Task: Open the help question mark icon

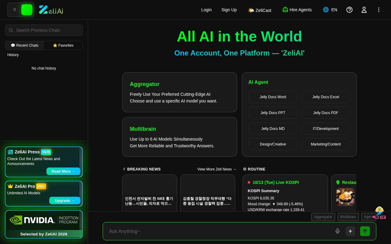Action: tap(349, 10)
